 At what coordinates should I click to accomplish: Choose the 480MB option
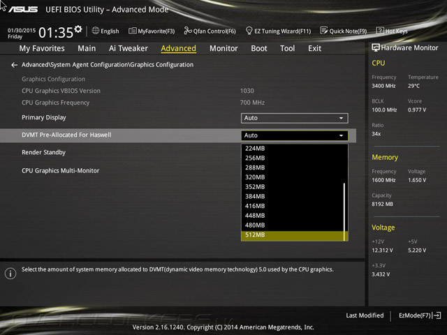[293, 225]
